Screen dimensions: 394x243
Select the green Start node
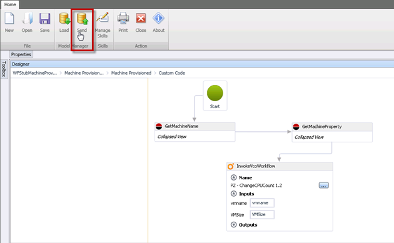click(x=215, y=93)
